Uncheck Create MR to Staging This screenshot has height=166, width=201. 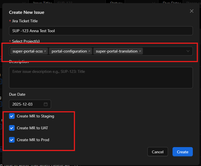[x=12, y=116]
